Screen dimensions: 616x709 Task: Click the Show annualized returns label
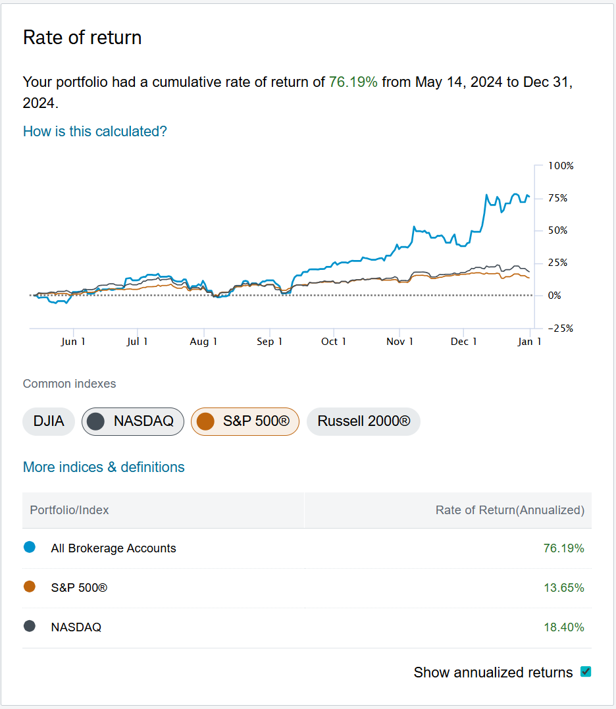coord(493,672)
